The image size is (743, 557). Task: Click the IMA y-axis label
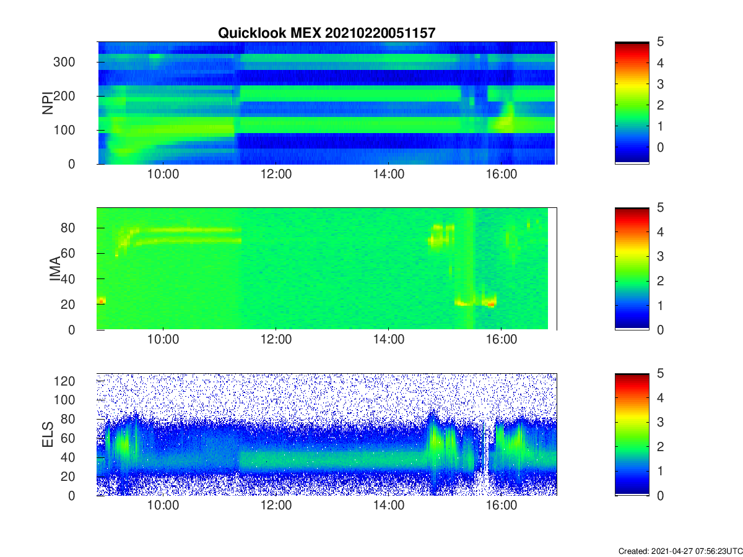54,269
